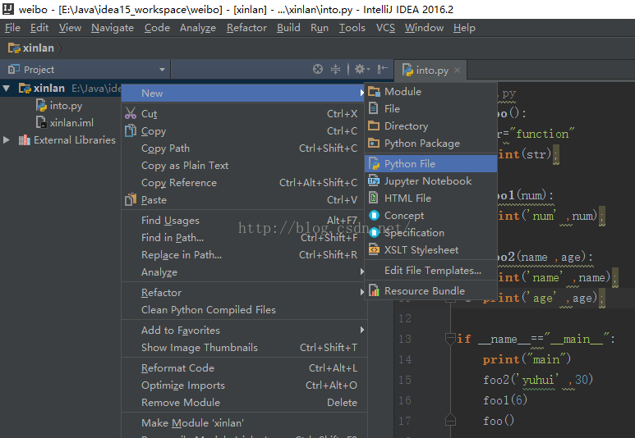Click the xinlan breadcrumb folder icon
Viewport: 635px width, 438px height.
coord(14,48)
